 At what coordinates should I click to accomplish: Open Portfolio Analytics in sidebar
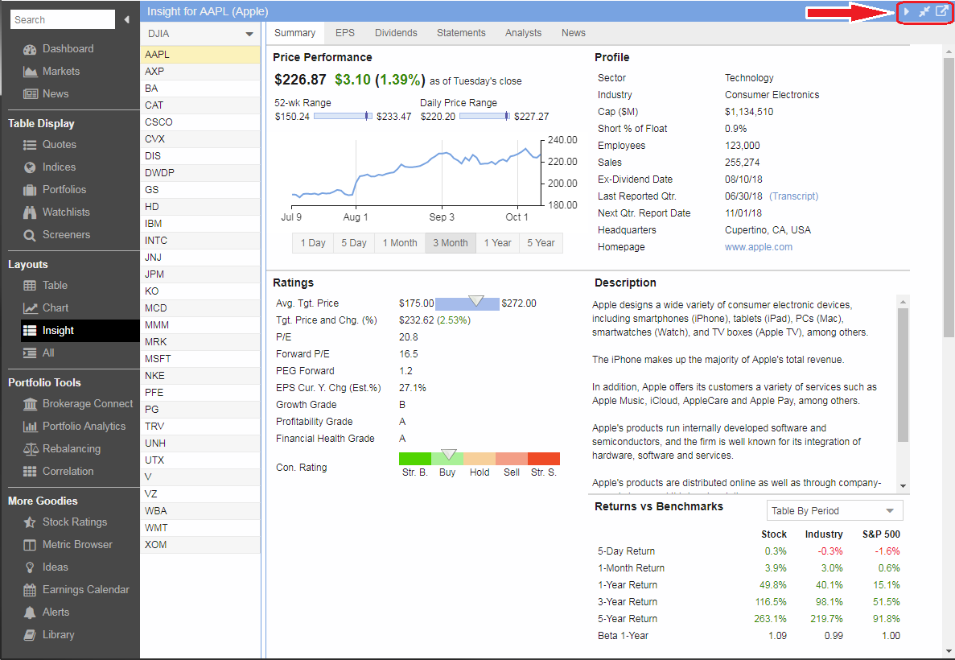pos(84,427)
